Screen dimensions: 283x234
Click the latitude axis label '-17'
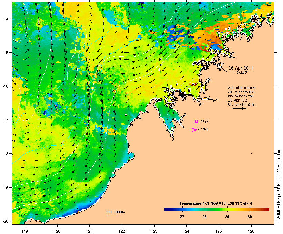(5, 120)
